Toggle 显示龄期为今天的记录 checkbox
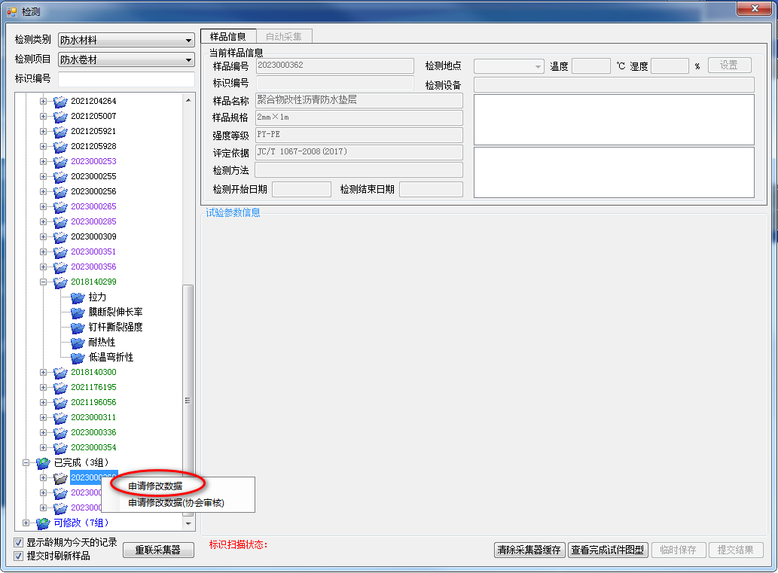Image resolution: width=778 pixels, height=573 pixels. (19, 543)
